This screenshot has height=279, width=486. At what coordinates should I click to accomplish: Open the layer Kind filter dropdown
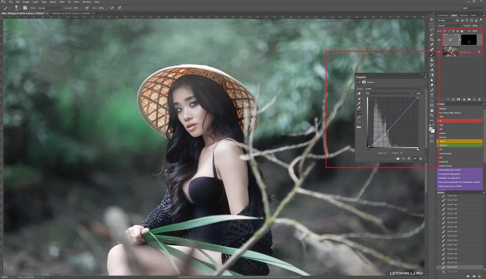tap(445, 20)
